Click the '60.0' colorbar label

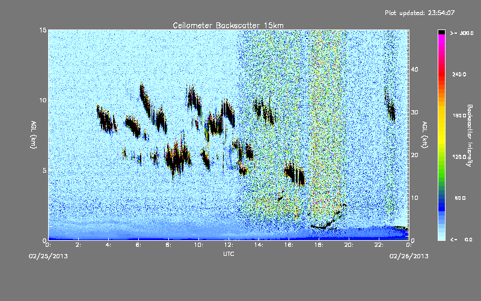tap(460, 198)
